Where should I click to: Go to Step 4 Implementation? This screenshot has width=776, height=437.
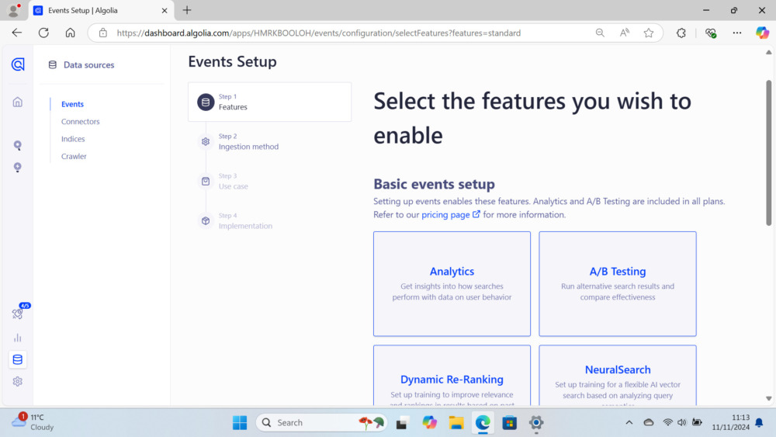[245, 220]
